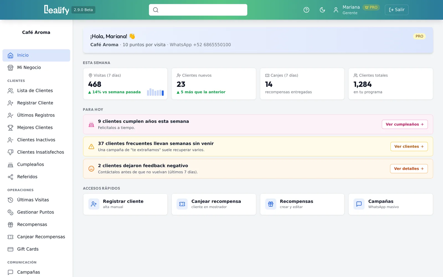Click the yellow warning triangle icon
The width and height of the screenshot is (443, 277).
tap(91, 147)
